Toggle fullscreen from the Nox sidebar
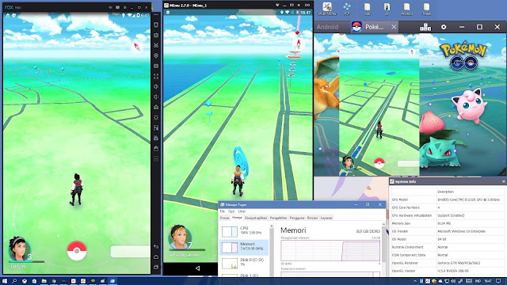This screenshot has width=507, height=285. [x=156, y=76]
